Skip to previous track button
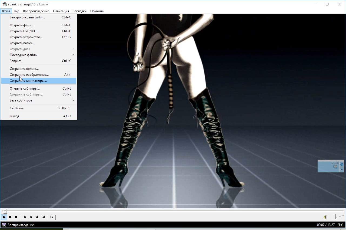 [24, 217]
